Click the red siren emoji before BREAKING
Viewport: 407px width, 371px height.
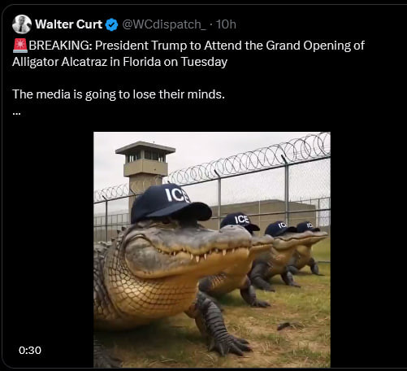point(20,46)
